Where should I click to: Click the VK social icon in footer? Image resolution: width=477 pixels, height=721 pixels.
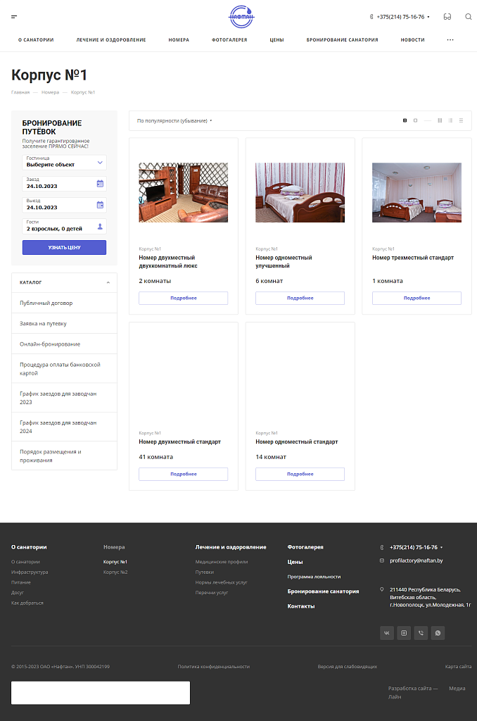click(387, 633)
